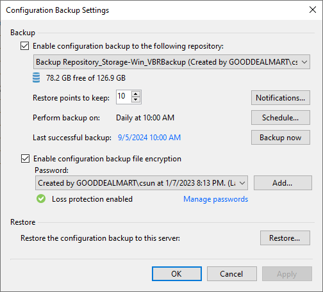Confirm settings with OK button
Viewport: 323px width, 292px height.
pyautogui.click(x=177, y=274)
